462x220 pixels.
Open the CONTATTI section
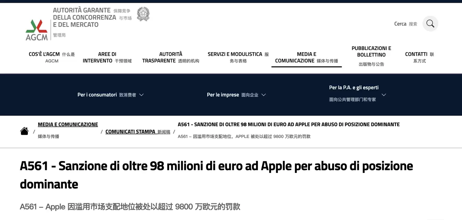pos(419,57)
